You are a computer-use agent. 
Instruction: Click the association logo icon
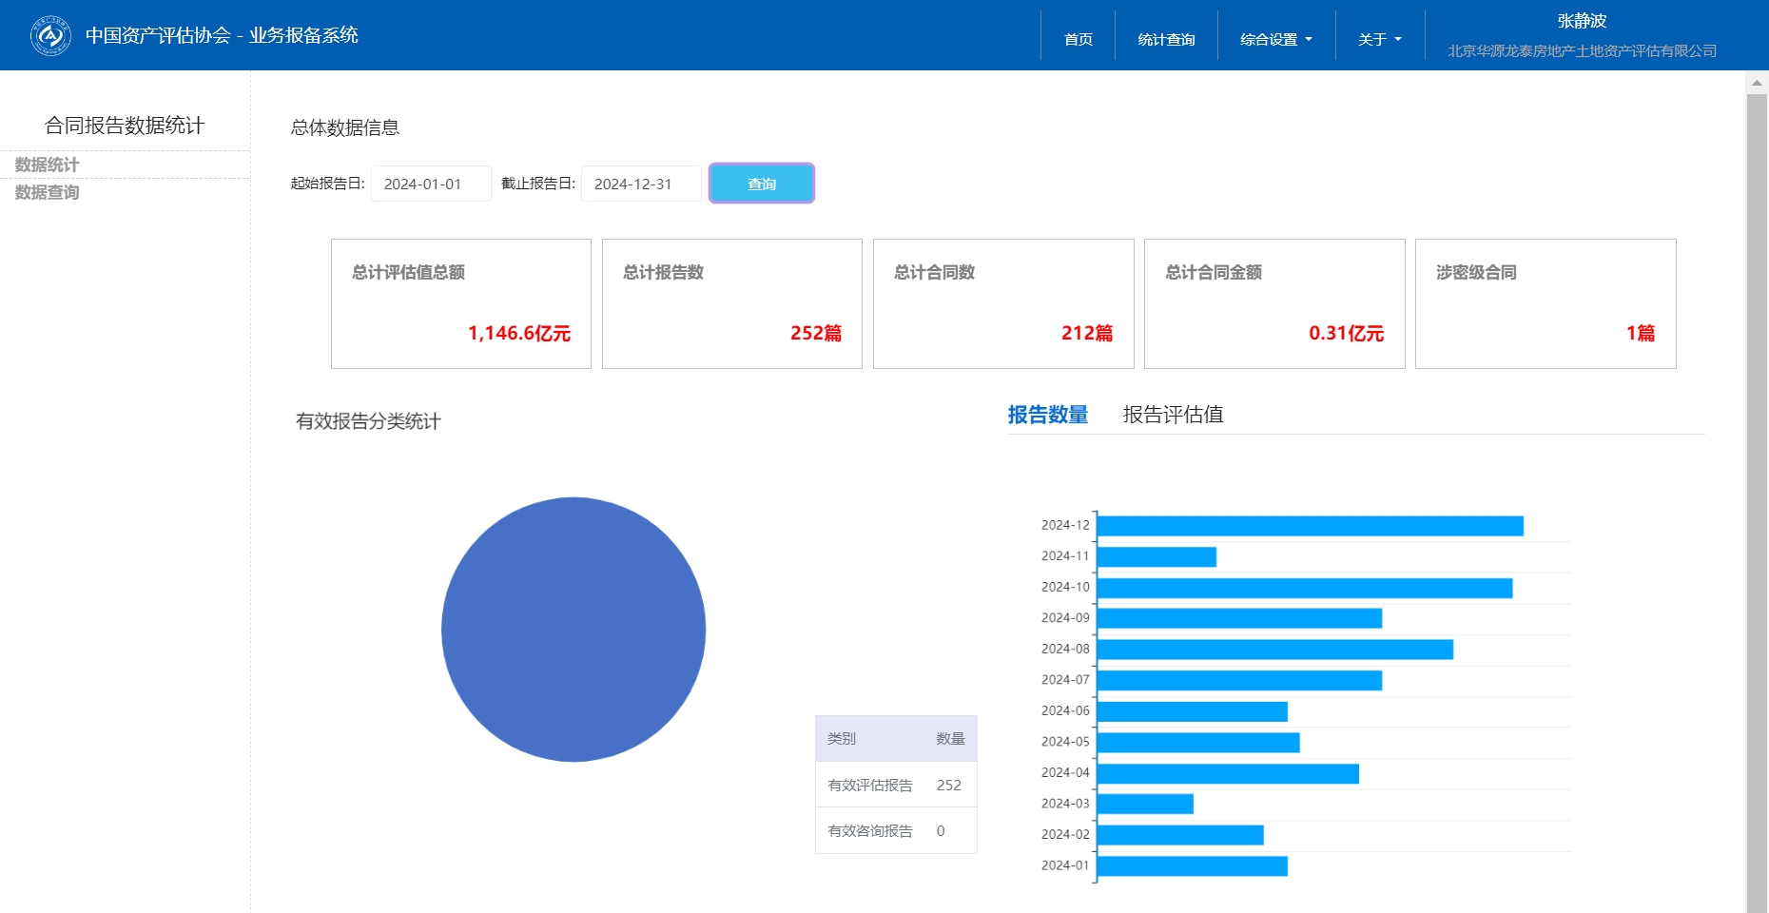50,36
